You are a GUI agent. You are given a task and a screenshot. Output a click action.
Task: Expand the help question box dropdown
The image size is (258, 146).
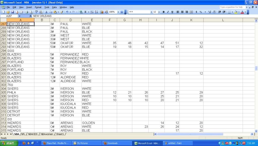(246, 7)
